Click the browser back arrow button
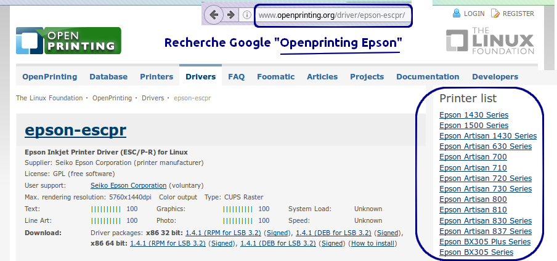The image size is (557, 261). tap(214, 14)
